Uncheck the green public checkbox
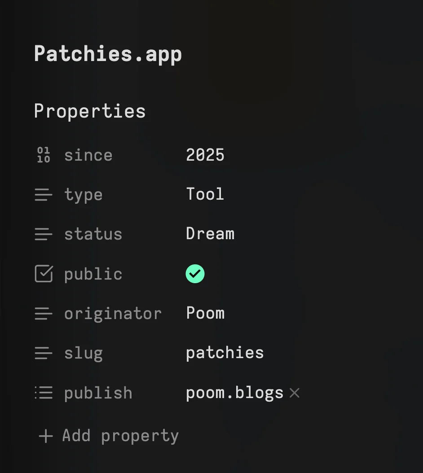The image size is (423, 473). point(195,274)
